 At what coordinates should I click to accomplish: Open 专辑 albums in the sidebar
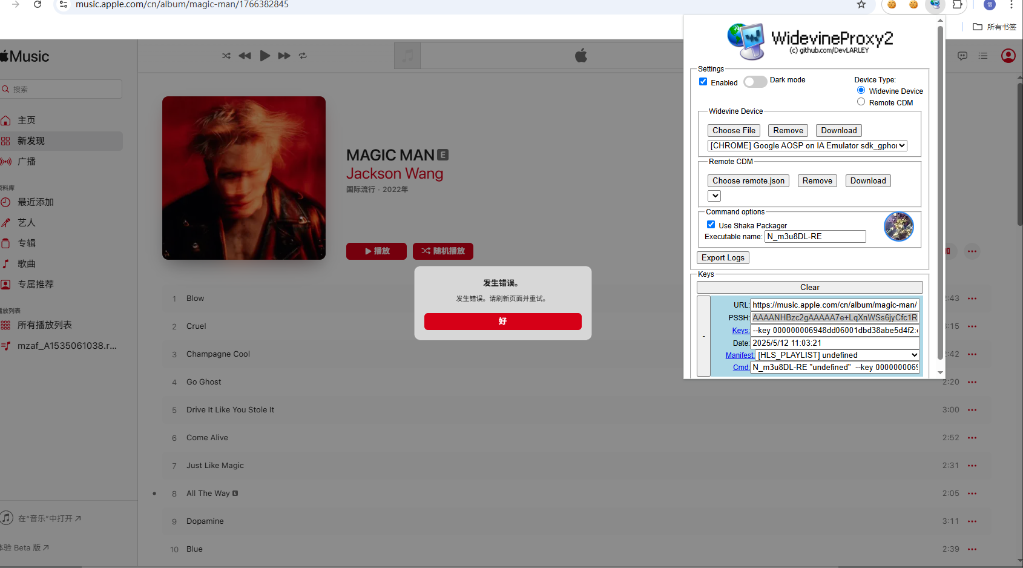click(x=27, y=243)
